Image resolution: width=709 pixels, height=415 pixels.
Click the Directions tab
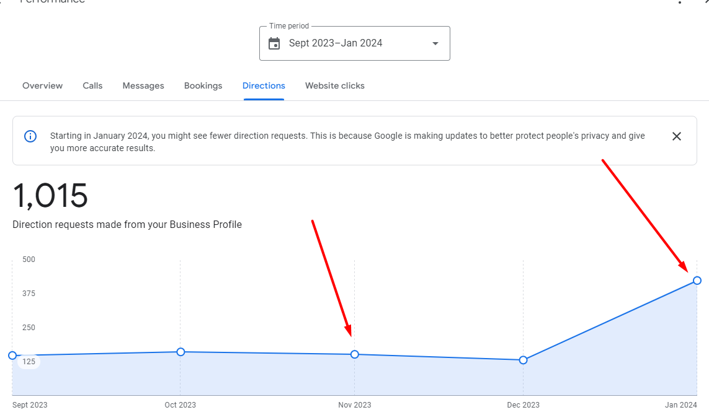coord(264,86)
